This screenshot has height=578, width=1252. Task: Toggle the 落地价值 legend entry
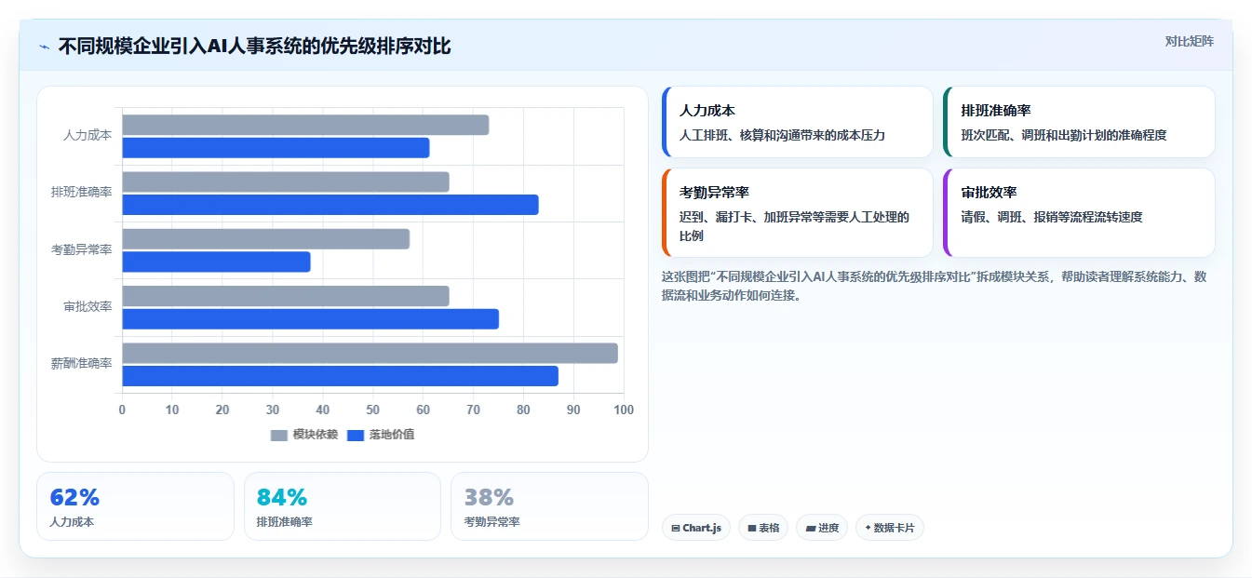pos(381,435)
